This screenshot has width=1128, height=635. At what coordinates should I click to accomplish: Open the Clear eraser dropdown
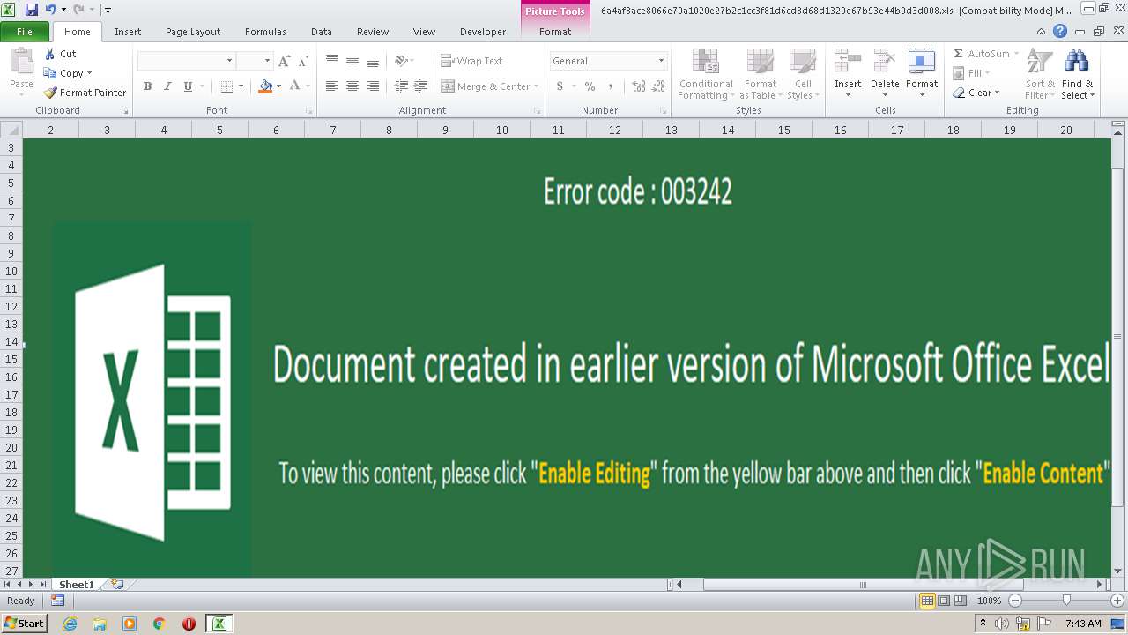pyautogui.click(x=976, y=93)
